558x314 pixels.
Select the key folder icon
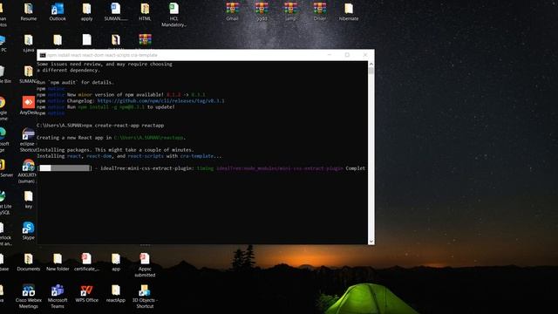click(x=29, y=200)
